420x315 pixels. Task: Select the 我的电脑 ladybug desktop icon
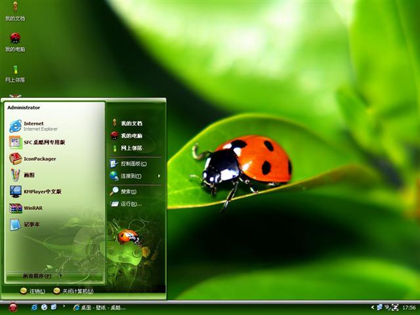(x=15, y=42)
